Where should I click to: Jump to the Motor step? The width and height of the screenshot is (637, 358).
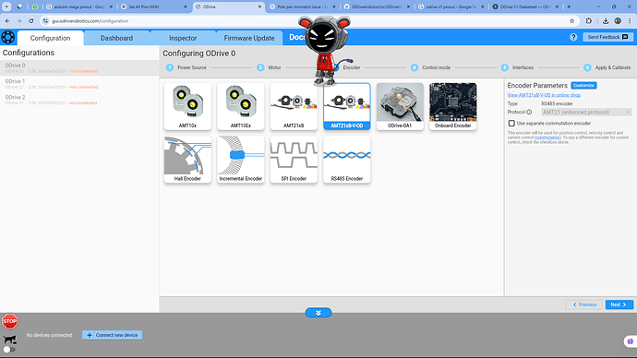pos(269,67)
